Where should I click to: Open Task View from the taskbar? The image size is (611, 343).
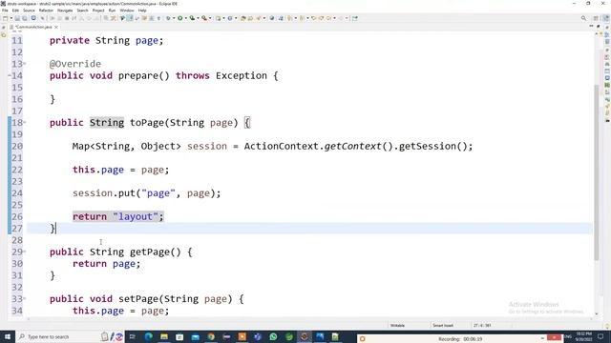coord(132,336)
